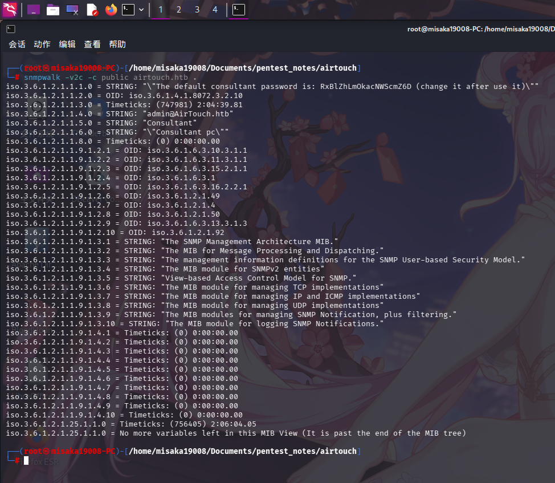Click "The SNMP Management Architecture MIB." text

[x=250, y=242]
